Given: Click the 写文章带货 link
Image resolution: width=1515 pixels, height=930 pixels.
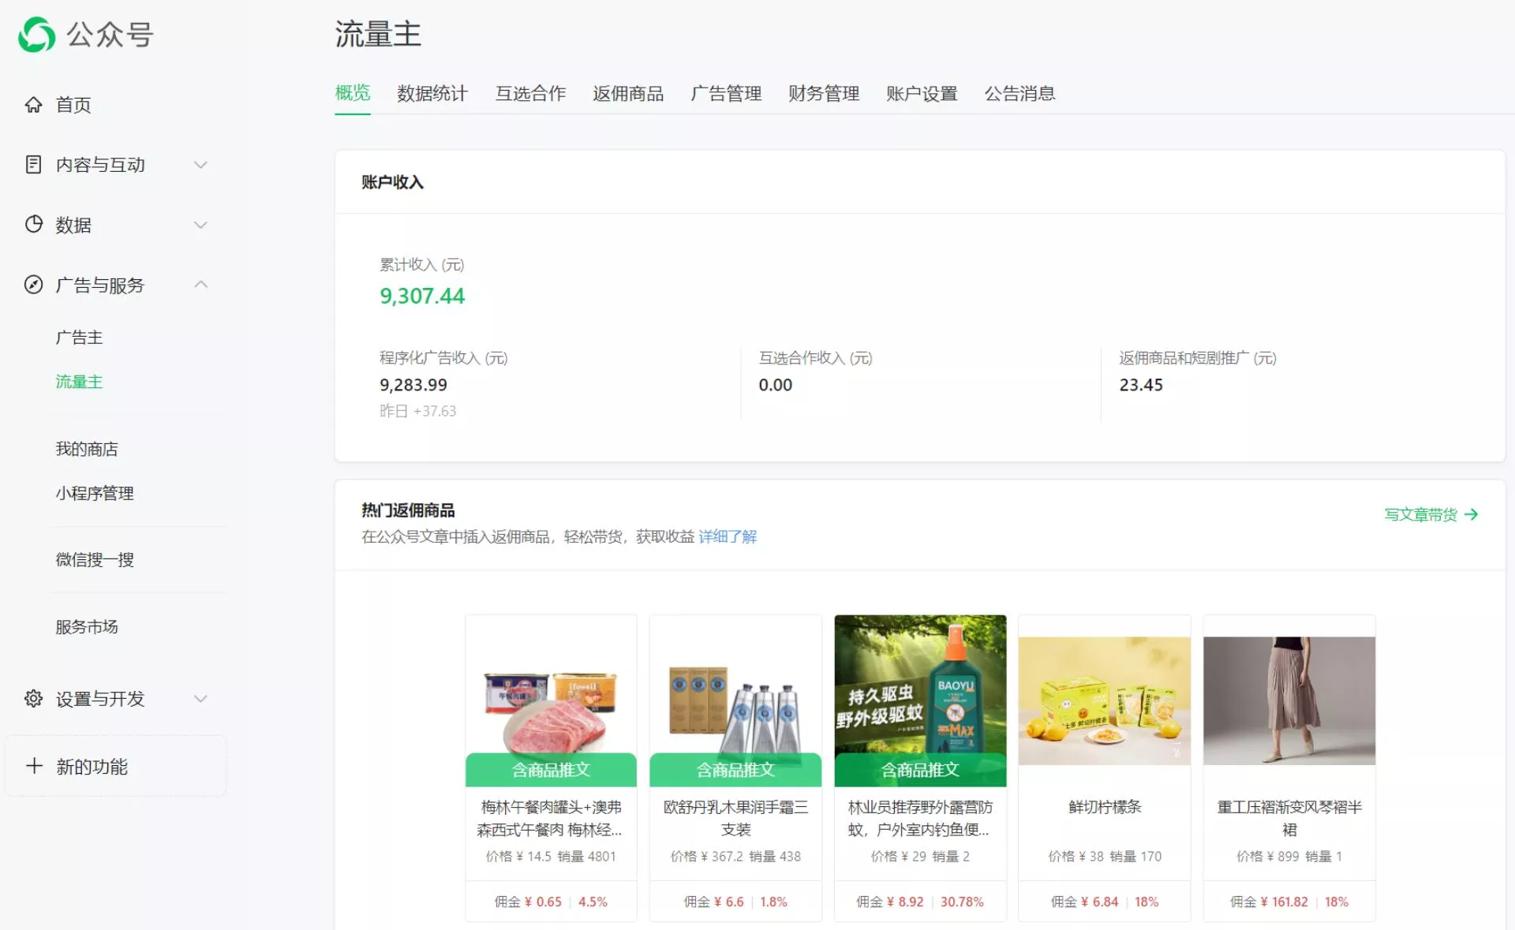Looking at the screenshot, I should pos(1420,514).
